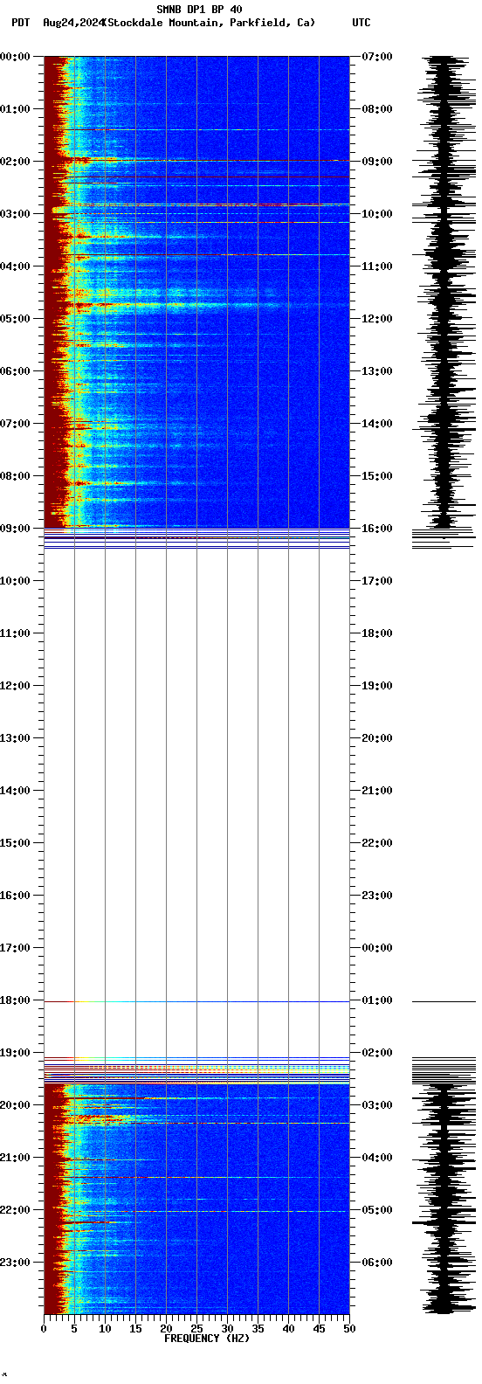This screenshot has height=1384, width=482.
Task: Click the bright red spectral line after 02:00 PDT
Action: 196,177
